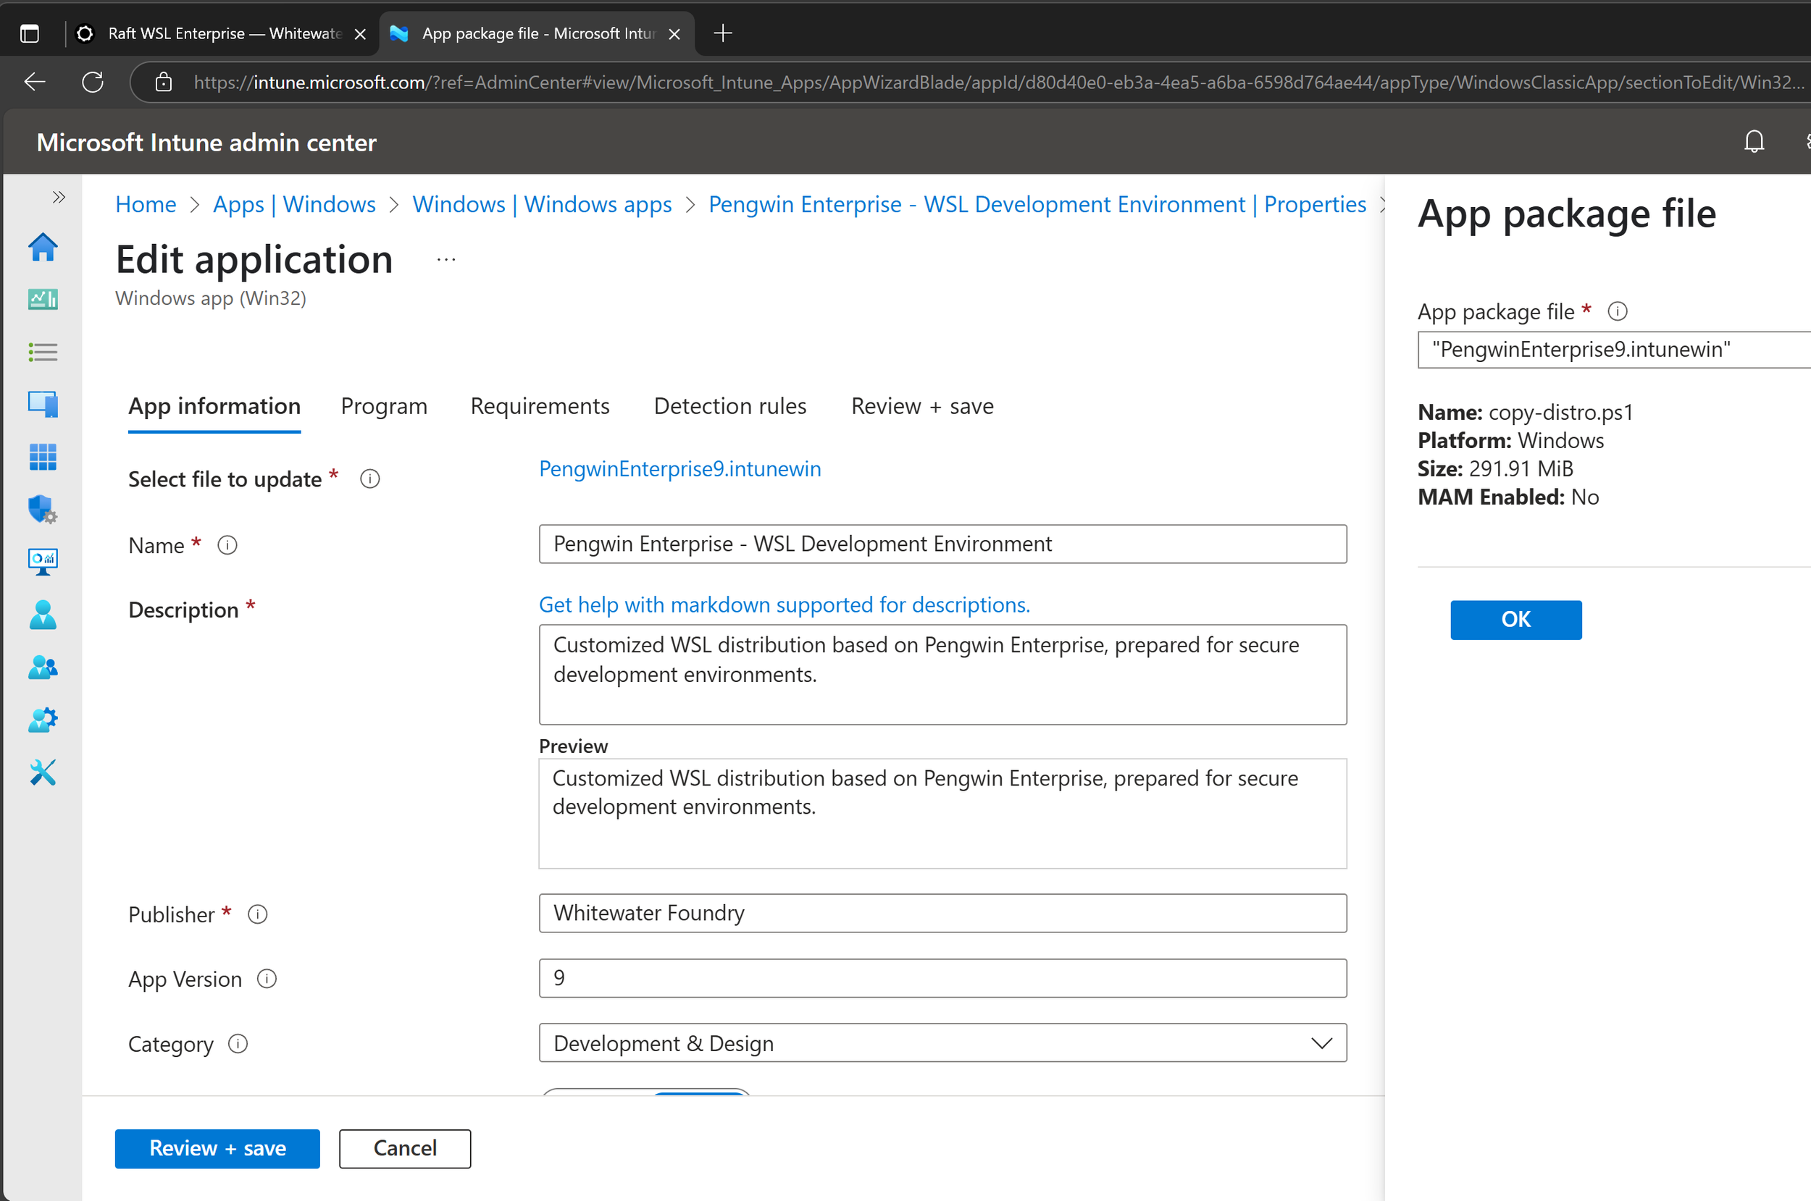
Task: Open the ellipsis menu next to Edit application
Action: coord(446,261)
